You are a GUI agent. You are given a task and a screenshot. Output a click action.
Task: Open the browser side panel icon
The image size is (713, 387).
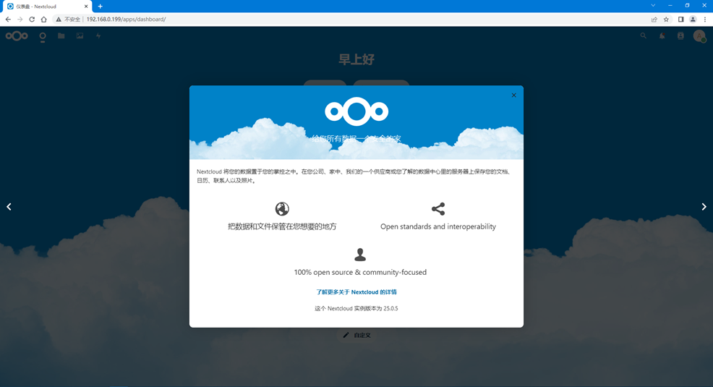pyautogui.click(x=680, y=19)
